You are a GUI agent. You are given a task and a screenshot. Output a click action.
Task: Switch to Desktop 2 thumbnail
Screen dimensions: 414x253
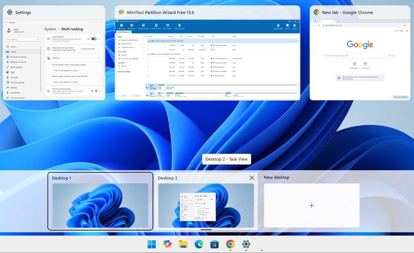(x=206, y=205)
